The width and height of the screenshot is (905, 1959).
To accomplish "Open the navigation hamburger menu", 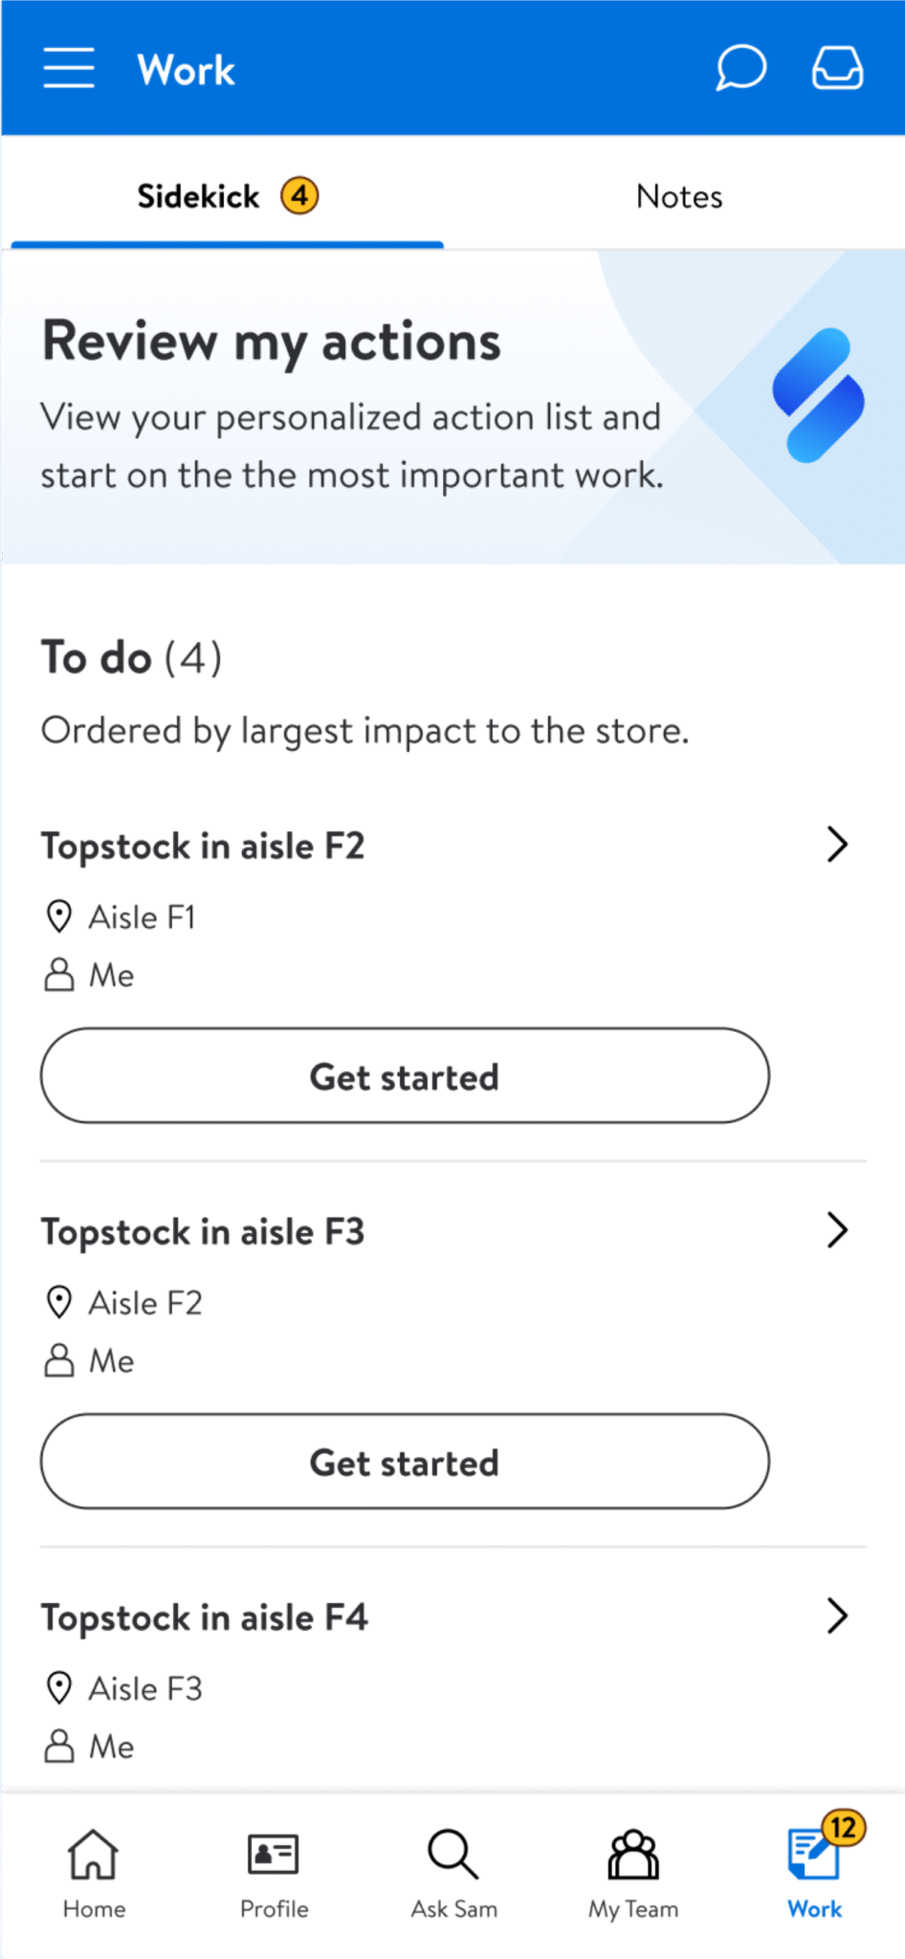I will pyautogui.click(x=68, y=68).
